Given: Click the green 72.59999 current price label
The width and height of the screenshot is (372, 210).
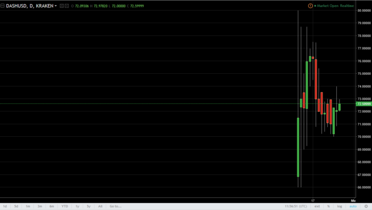Looking at the screenshot, I should (364, 104).
